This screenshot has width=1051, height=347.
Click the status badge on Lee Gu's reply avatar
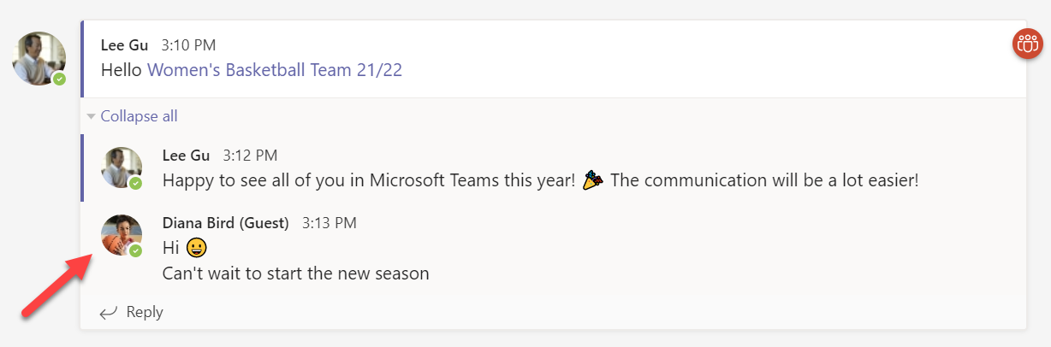tap(135, 184)
